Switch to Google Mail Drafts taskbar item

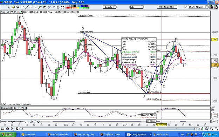[112, 135]
